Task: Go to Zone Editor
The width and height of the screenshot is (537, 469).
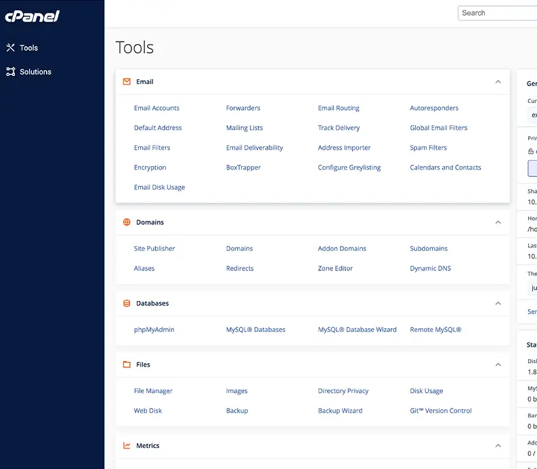Action: (335, 268)
